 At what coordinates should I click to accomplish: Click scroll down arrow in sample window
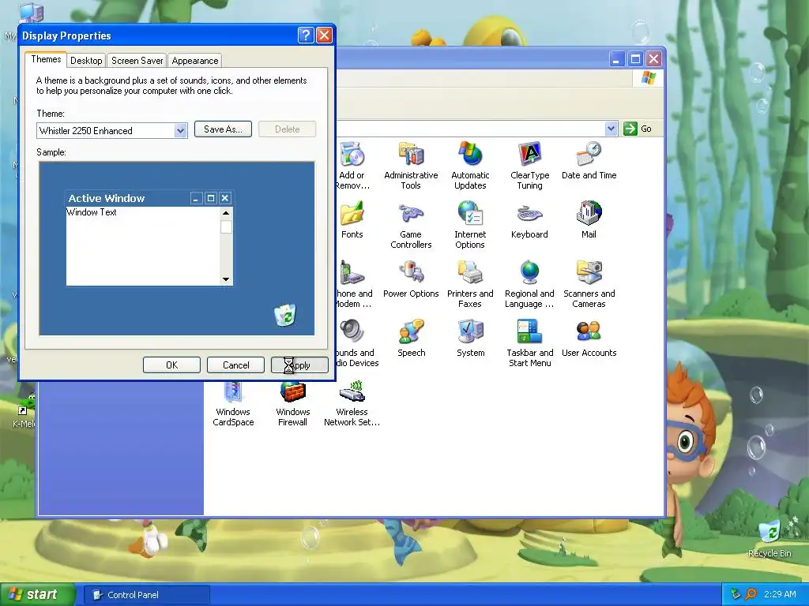click(x=226, y=279)
